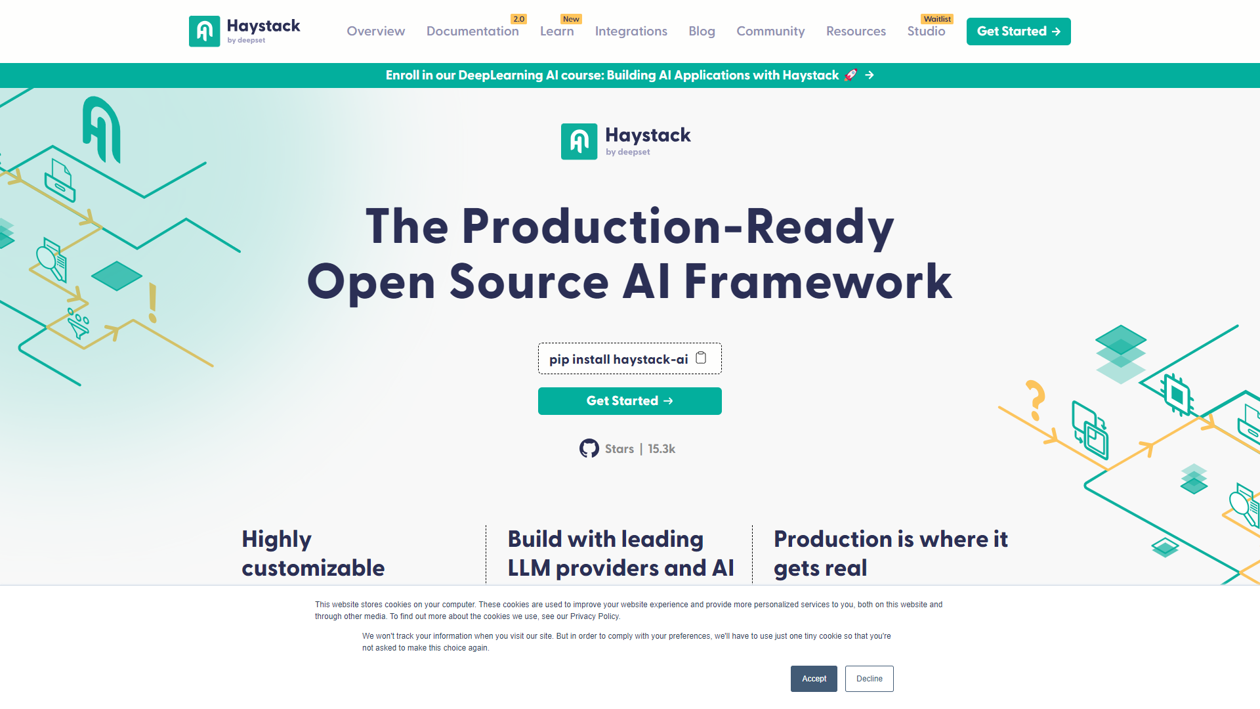Click the Get Started header button

coord(1018,31)
